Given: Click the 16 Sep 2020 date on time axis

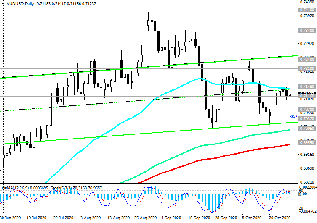Looking at the screenshot, I should pyautogui.click(x=199, y=218).
